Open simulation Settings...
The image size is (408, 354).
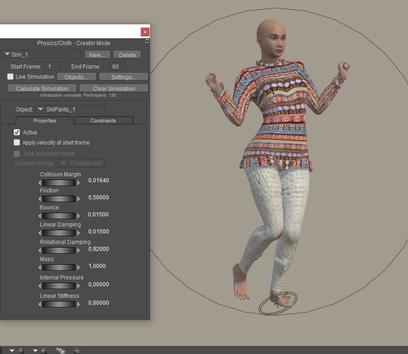click(x=124, y=77)
